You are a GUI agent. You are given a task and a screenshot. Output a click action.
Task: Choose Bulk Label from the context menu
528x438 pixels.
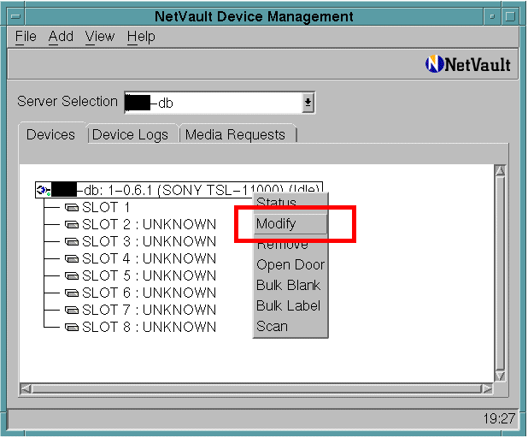click(x=290, y=305)
